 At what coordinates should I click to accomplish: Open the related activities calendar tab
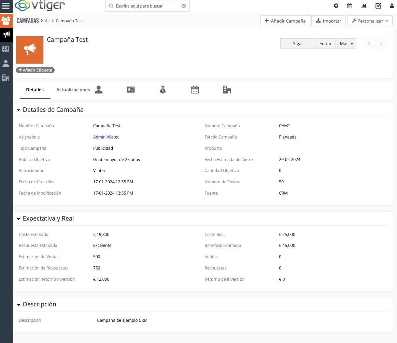click(195, 90)
